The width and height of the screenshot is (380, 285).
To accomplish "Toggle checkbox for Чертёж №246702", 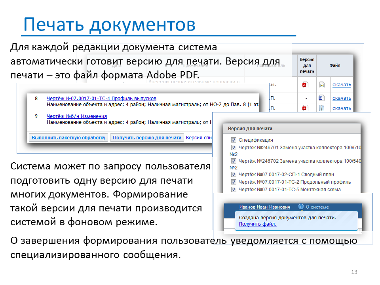I will point(234,161).
